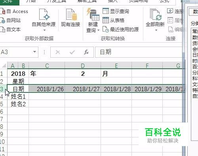This screenshot has width=198, height=156.
Task: Click cell containing month value 2
Action: point(83,73)
